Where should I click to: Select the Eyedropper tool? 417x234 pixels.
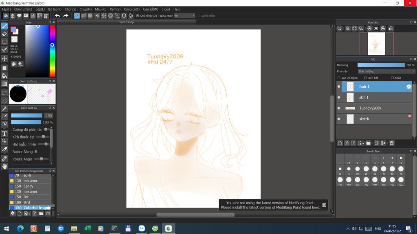click(4, 158)
